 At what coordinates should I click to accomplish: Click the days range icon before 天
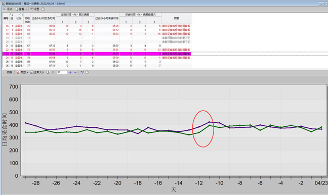(48, 72)
